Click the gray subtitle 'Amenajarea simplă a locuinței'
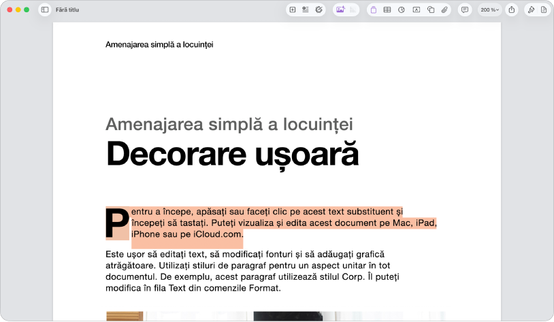Image resolution: width=554 pixels, height=322 pixels. [x=229, y=124]
